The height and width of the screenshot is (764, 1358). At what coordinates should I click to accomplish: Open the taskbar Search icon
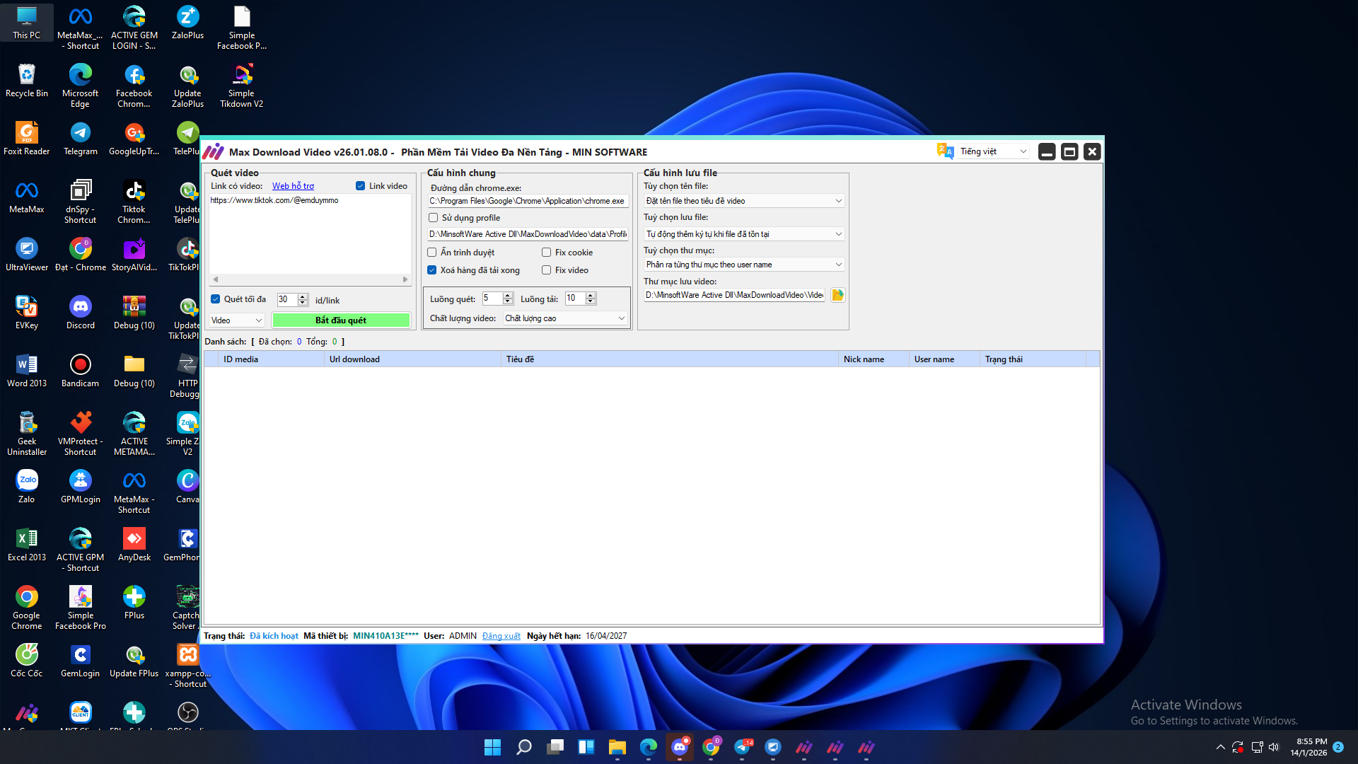coord(524,747)
